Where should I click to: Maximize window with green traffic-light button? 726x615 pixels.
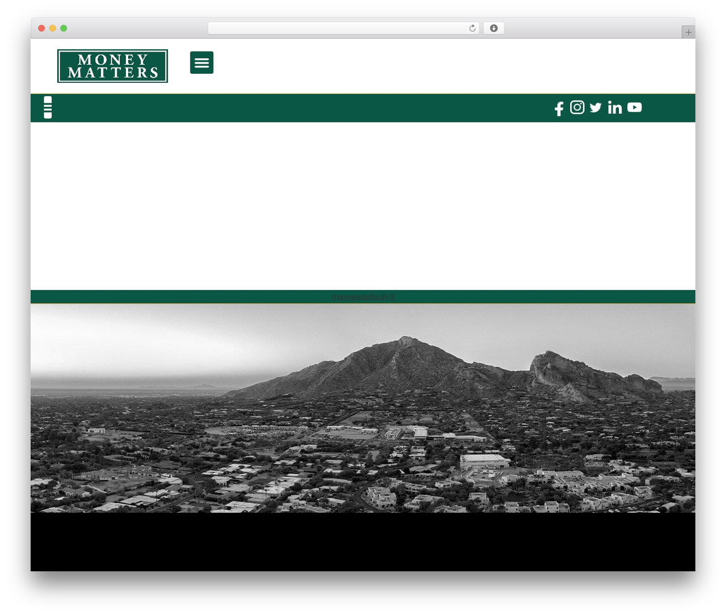(x=64, y=28)
